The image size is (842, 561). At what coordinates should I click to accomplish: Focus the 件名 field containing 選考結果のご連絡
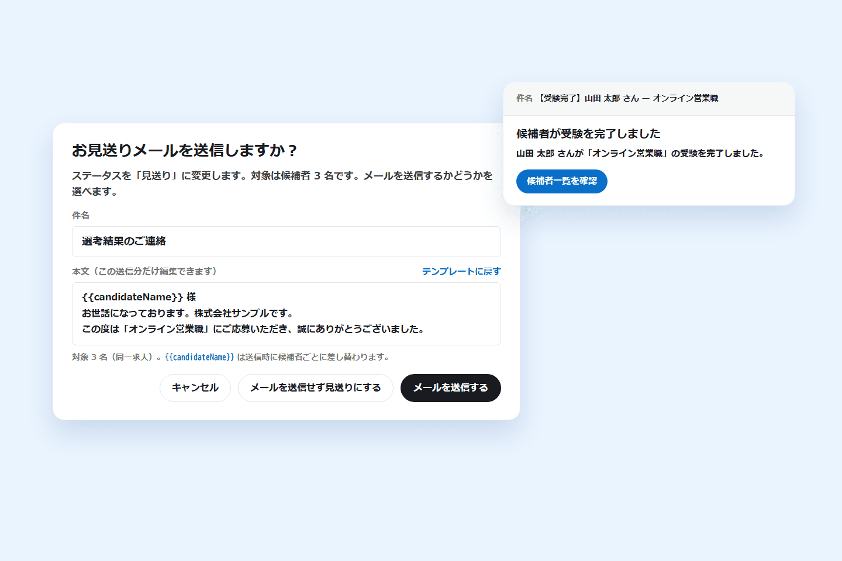287,241
